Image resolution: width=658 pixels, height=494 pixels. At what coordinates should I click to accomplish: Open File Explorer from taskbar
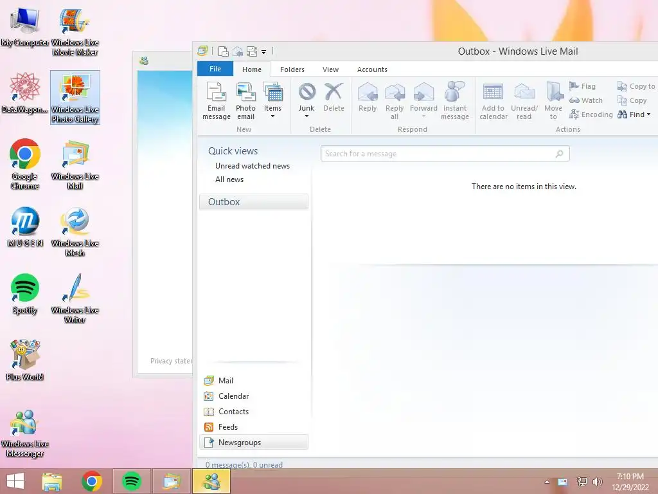pos(52,481)
